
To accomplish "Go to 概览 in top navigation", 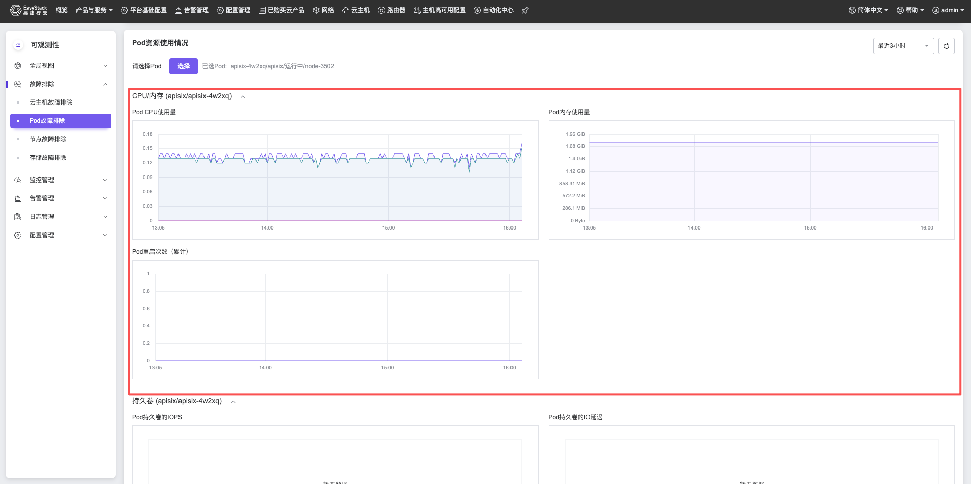I will 62,10.
